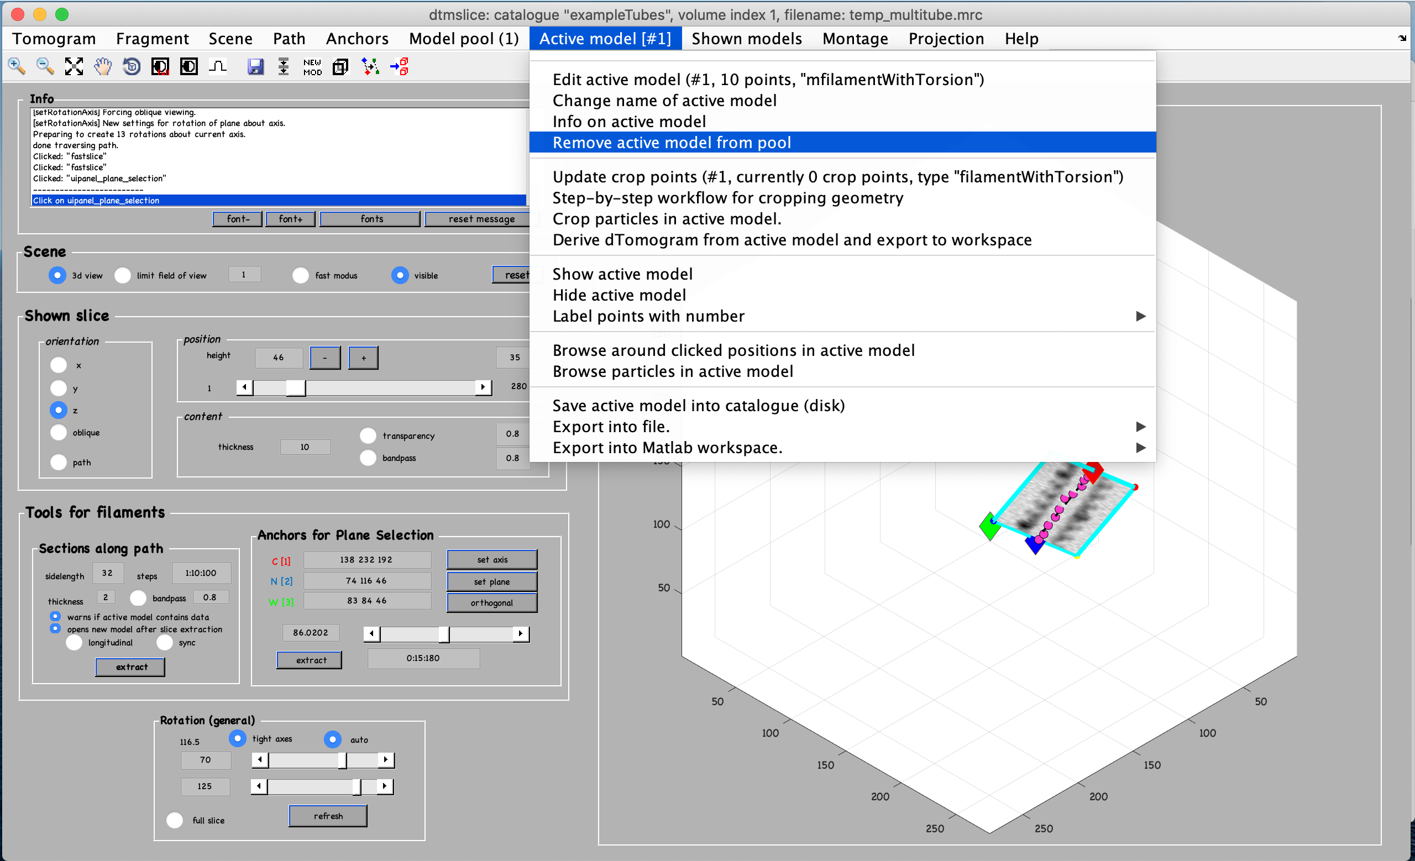Click the blue arrow to red boxes icon
1415x861 pixels.
[399, 66]
